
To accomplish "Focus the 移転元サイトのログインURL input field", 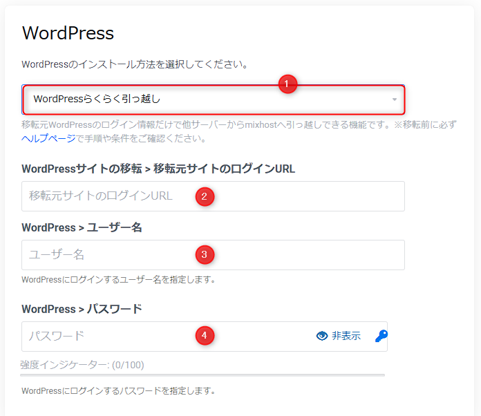I will (x=213, y=196).
